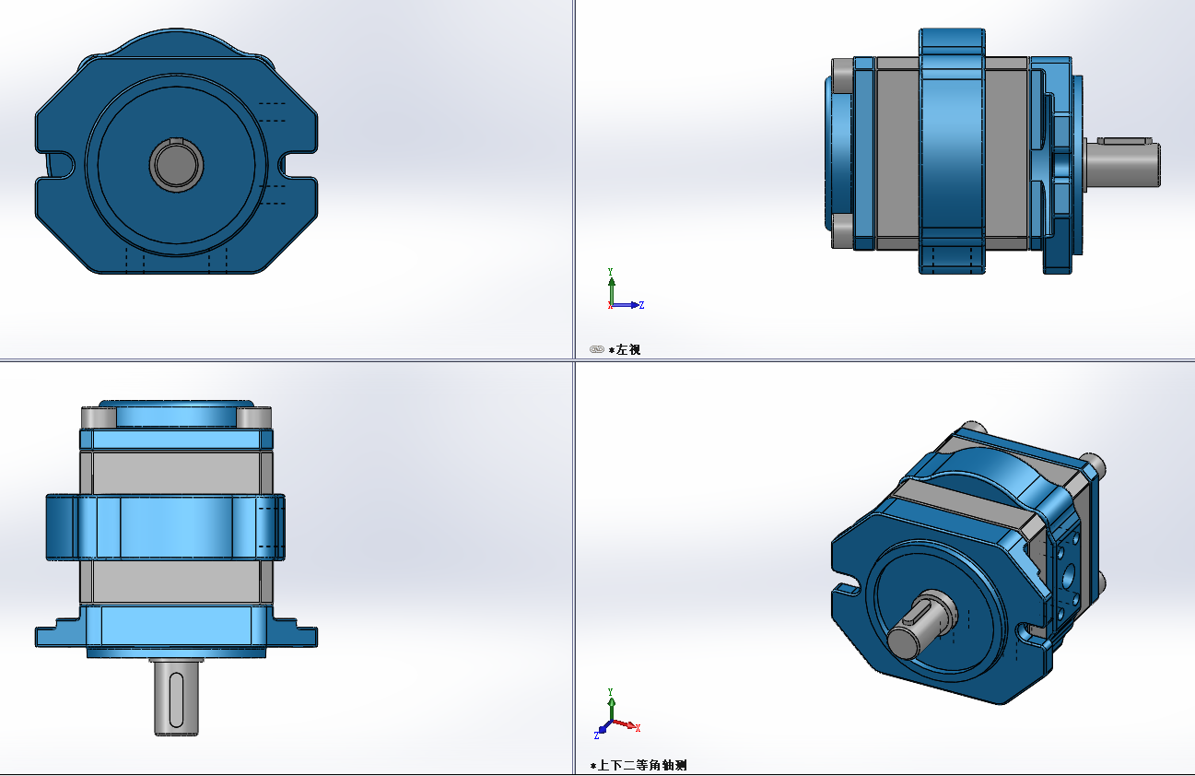The height and width of the screenshot is (776, 1195).
Task: Select the keyed gray shaft in the *左视 view
Action: (x=1122, y=164)
